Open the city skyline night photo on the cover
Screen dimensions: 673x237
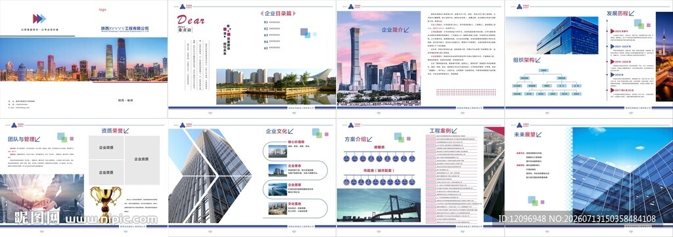click(83, 59)
